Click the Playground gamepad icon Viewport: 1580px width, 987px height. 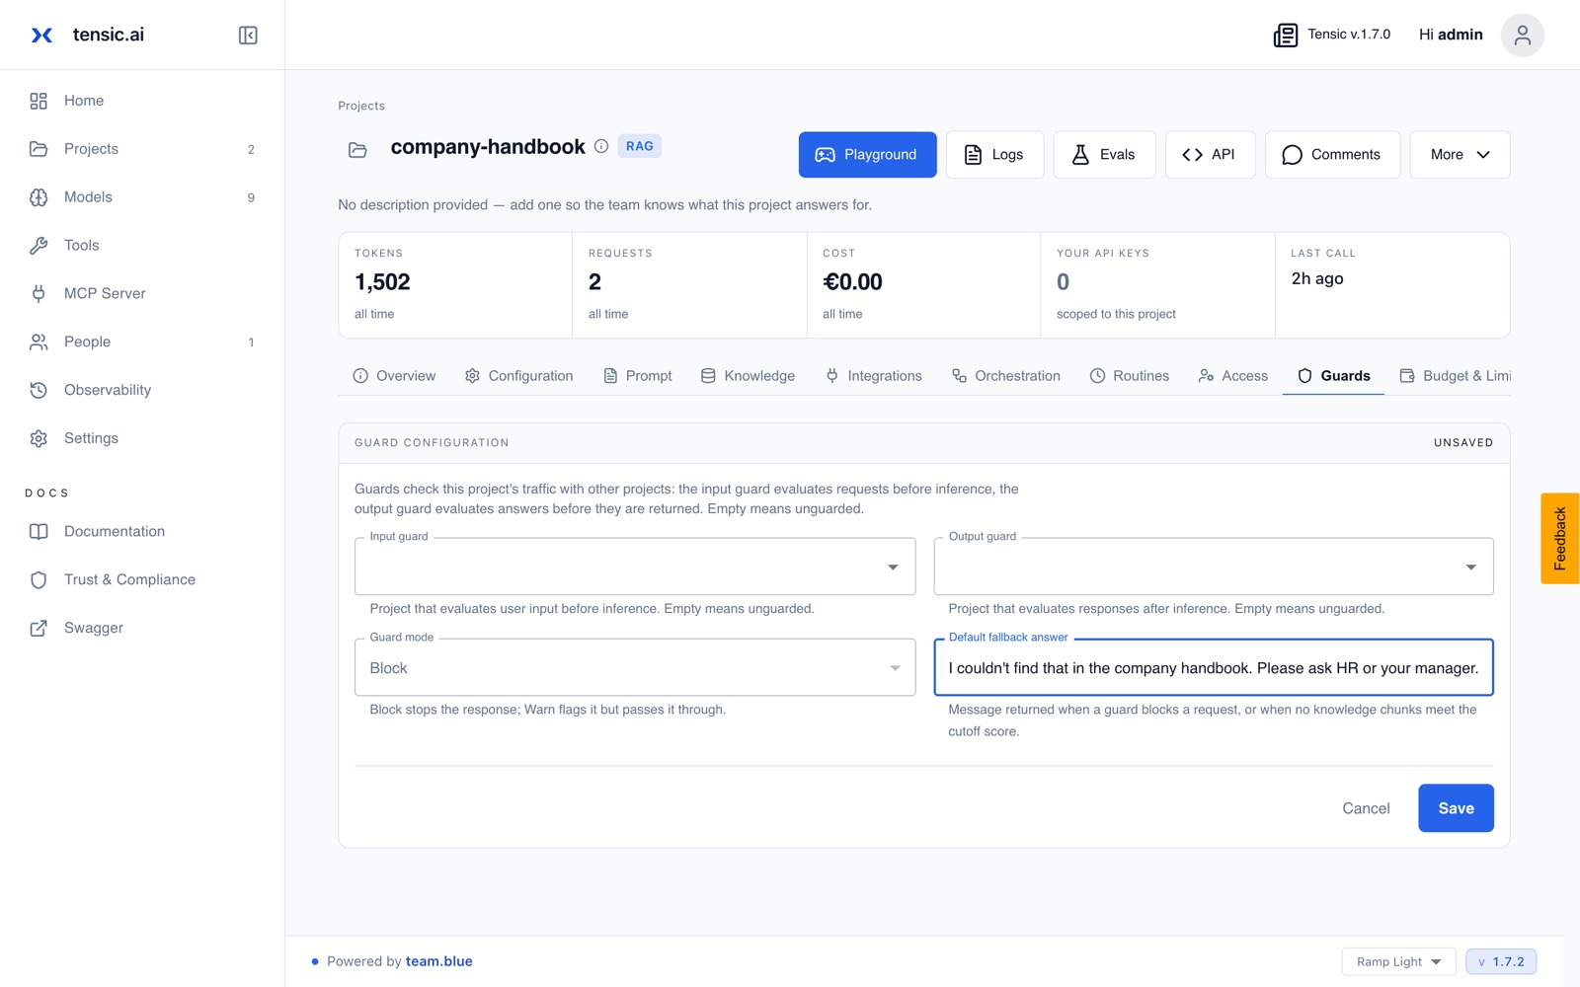825,155
